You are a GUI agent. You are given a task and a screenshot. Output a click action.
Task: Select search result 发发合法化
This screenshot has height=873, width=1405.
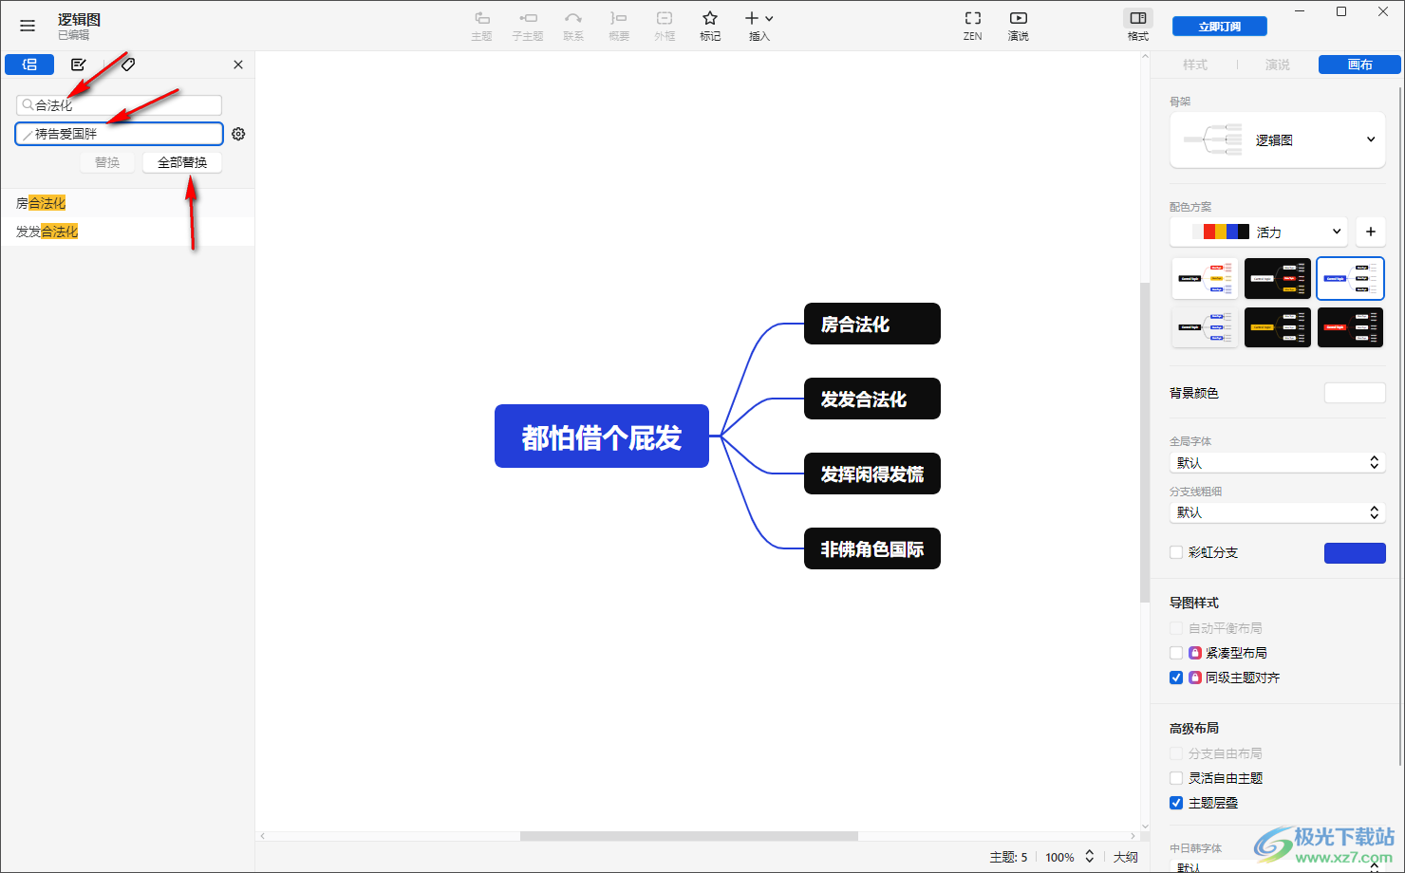[x=127, y=232]
